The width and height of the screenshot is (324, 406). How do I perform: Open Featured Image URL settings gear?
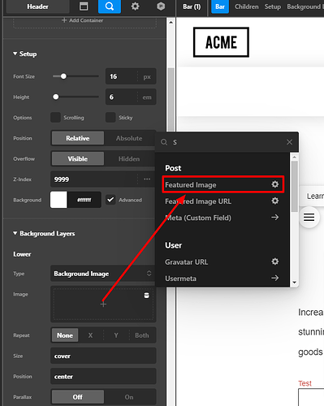(275, 201)
